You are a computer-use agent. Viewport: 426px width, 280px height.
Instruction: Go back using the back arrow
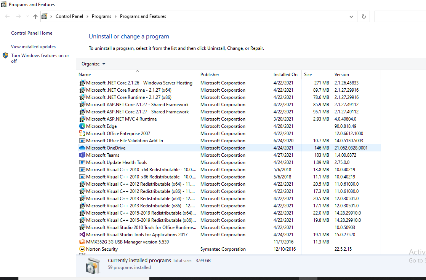[x=8, y=17]
